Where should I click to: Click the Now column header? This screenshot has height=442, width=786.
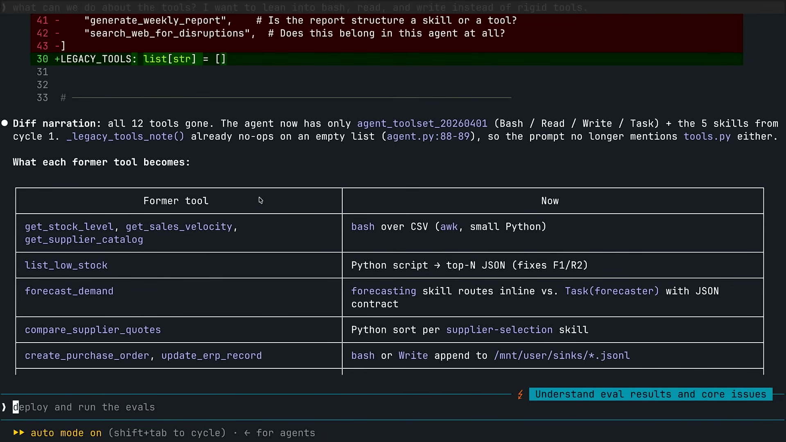550,201
